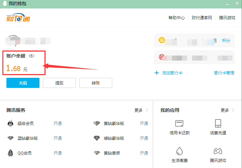The image size is (242, 168).
Task: Minimize the 我的钱包 window
Action: pyautogui.click(x=227, y=4)
